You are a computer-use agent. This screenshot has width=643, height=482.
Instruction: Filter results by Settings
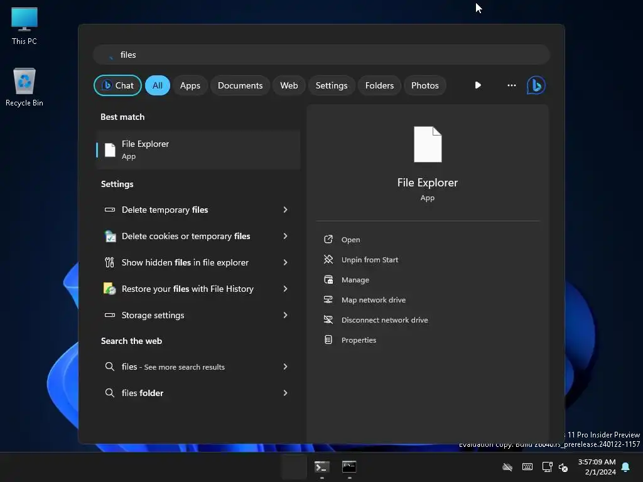point(332,85)
